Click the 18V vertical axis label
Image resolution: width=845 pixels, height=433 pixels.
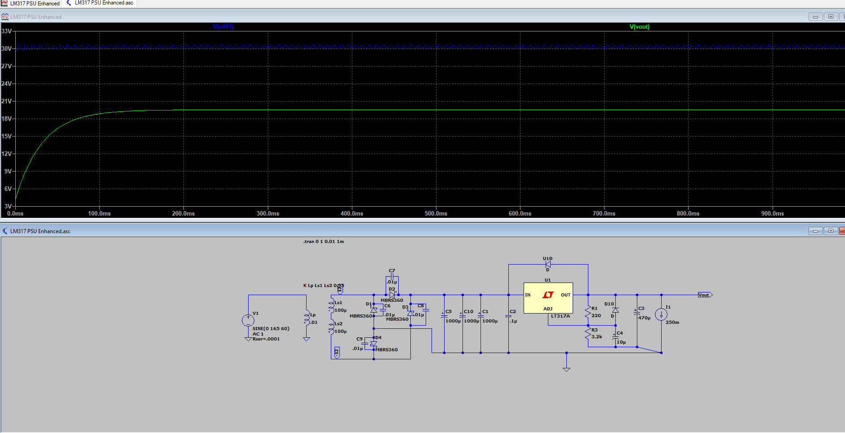pyautogui.click(x=7, y=119)
